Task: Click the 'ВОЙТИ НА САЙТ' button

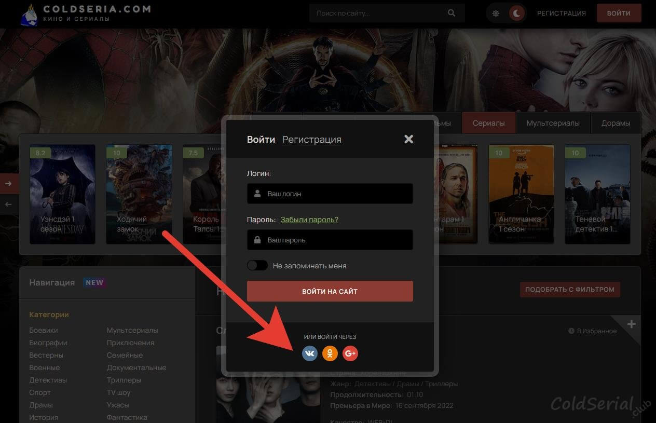Action: click(330, 291)
